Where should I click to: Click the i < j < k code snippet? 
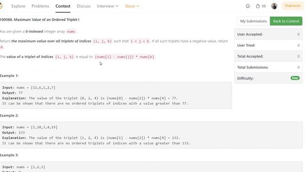tap(140, 41)
